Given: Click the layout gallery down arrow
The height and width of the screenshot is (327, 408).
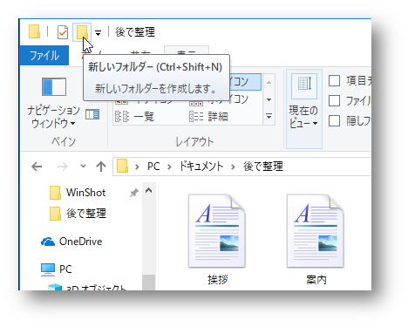Looking at the screenshot, I should tap(269, 99).
